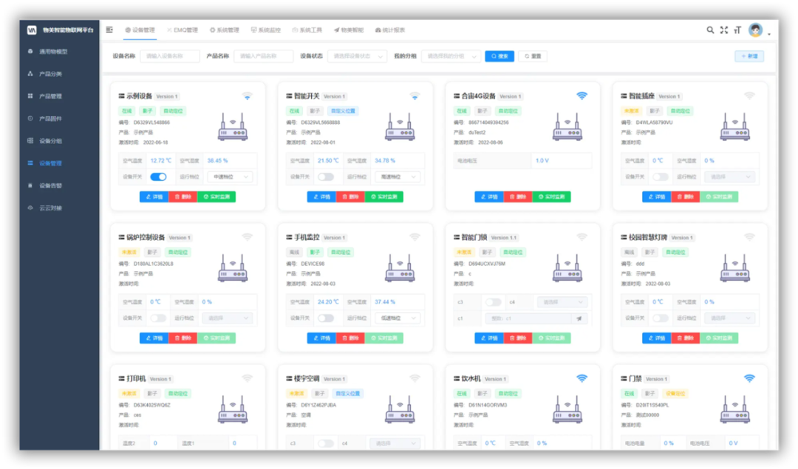Open the 运行档位 dropdown on 手机监控
Image resolution: width=798 pixels, height=469 pixels.
(398, 318)
